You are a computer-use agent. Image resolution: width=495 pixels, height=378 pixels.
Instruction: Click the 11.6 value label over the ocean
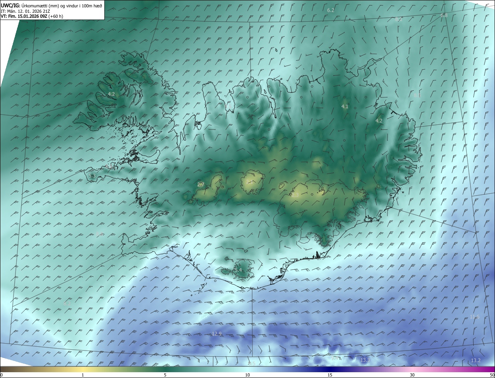pos(475,317)
